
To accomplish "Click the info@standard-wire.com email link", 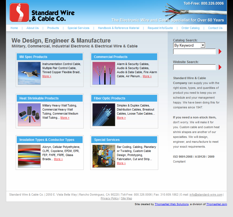I will (206, 195).
